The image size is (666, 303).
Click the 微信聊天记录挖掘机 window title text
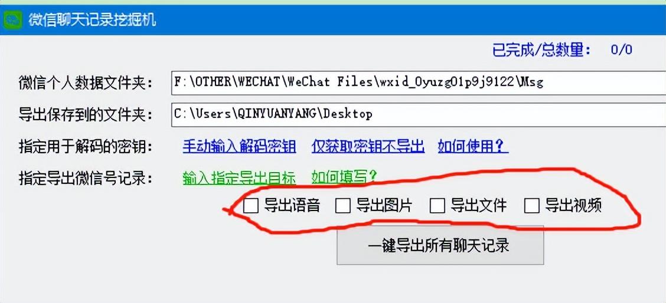[92, 20]
